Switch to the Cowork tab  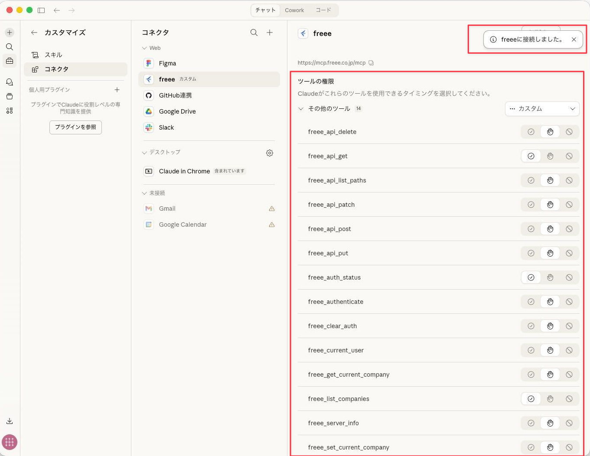tap(294, 10)
